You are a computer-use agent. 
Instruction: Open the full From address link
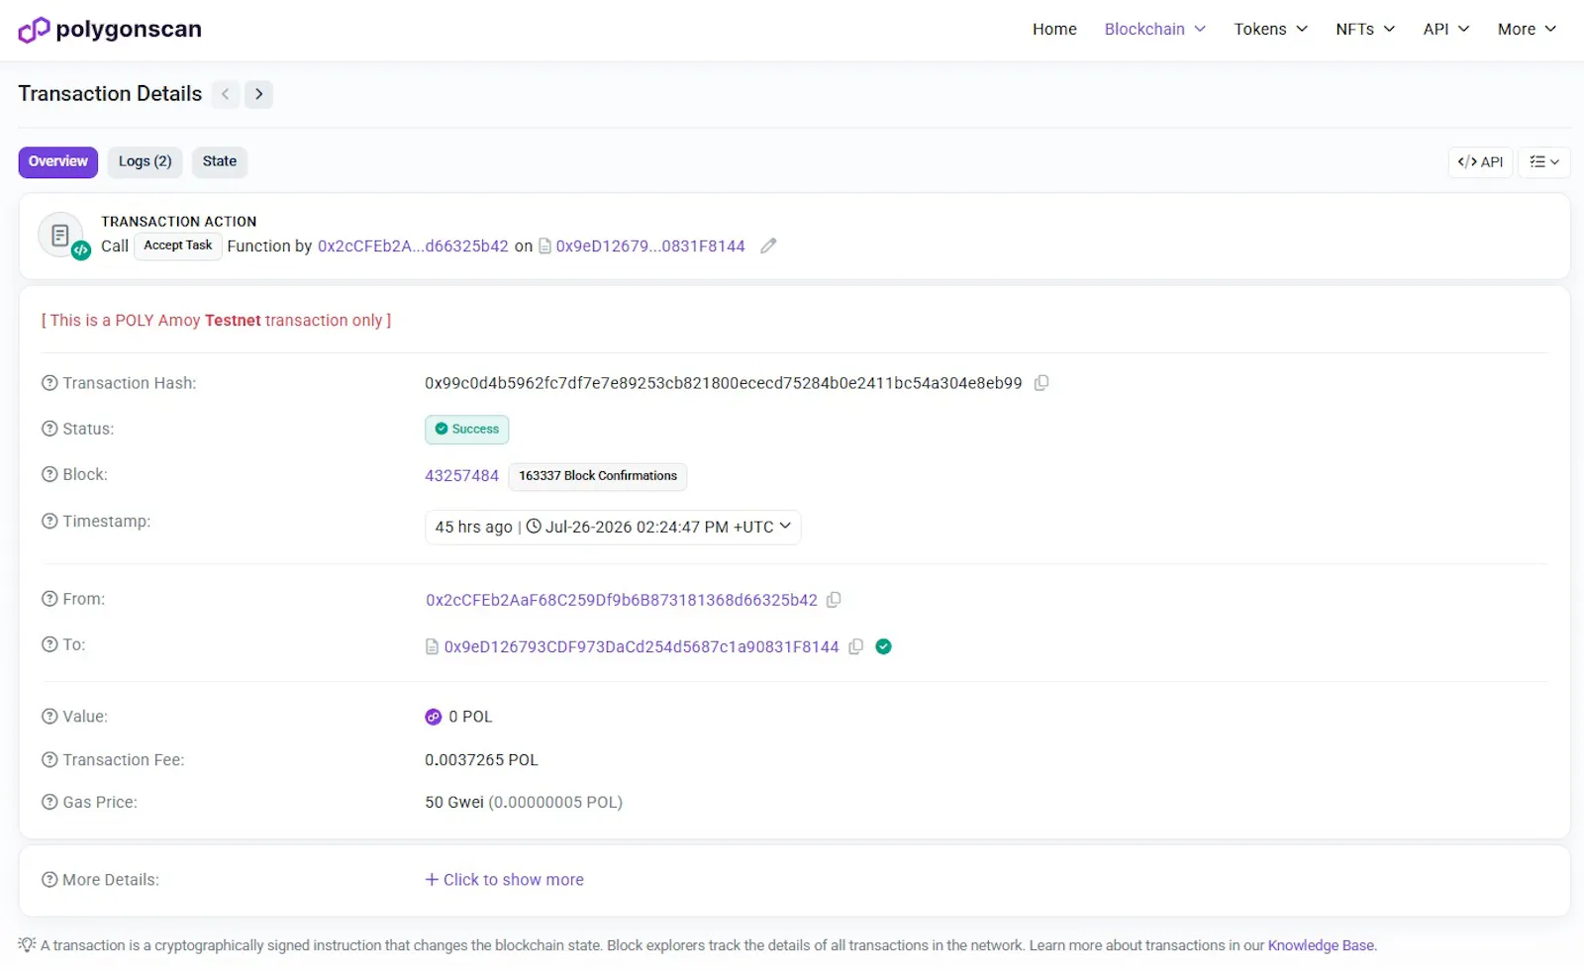coord(622,600)
